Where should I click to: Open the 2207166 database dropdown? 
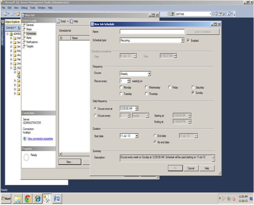pos(210,14)
